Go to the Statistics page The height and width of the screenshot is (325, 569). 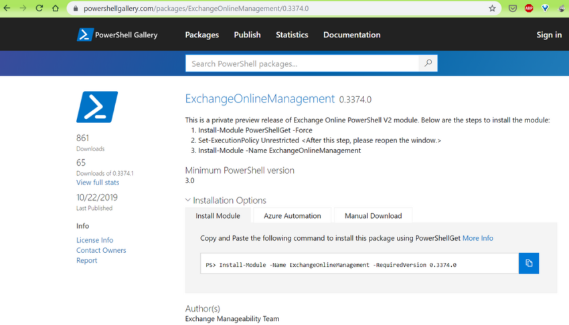[x=292, y=35]
